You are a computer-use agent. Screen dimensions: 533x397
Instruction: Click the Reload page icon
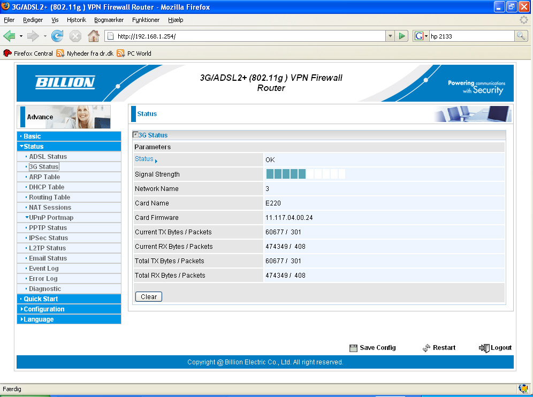click(x=57, y=36)
